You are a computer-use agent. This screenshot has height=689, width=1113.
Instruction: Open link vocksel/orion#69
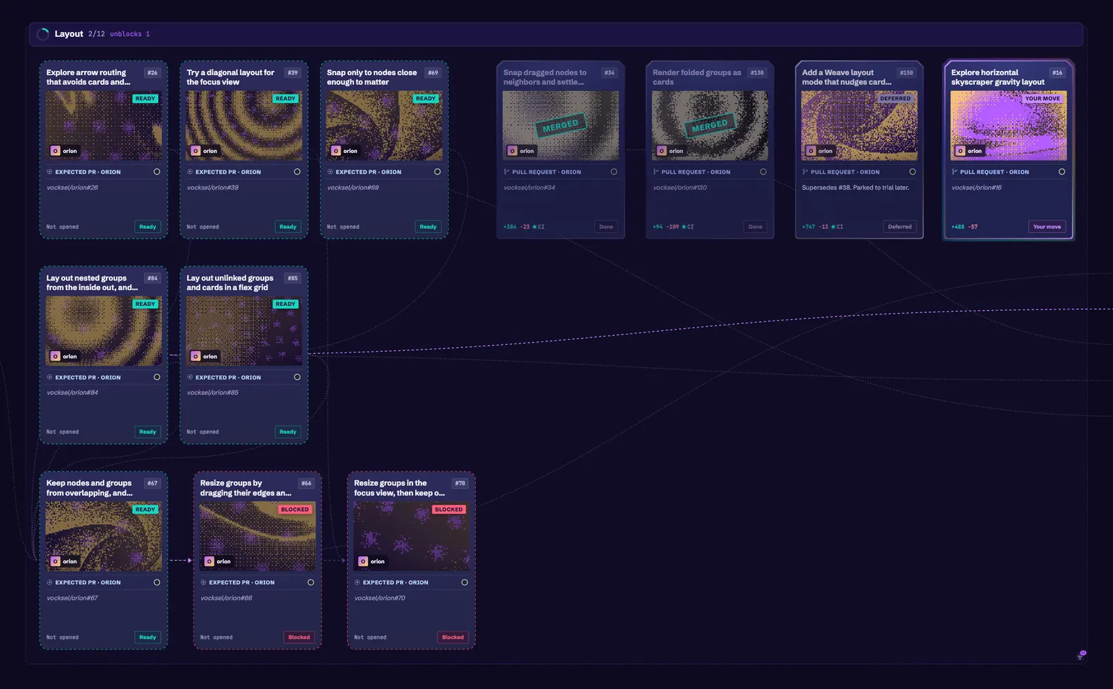click(353, 188)
